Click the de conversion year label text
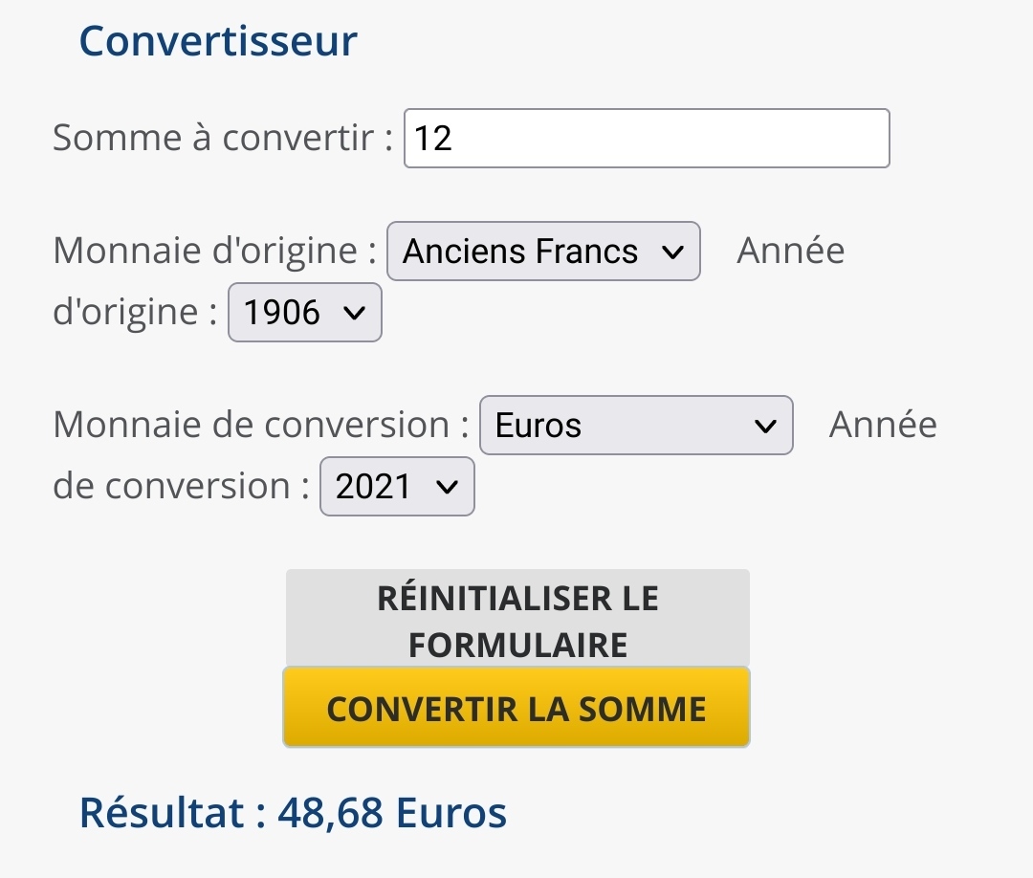This screenshot has width=1033, height=878. [x=180, y=487]
